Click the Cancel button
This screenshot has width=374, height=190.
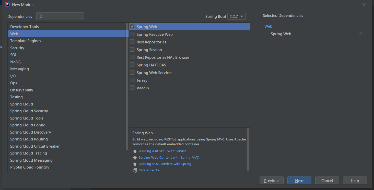point(327,181)
